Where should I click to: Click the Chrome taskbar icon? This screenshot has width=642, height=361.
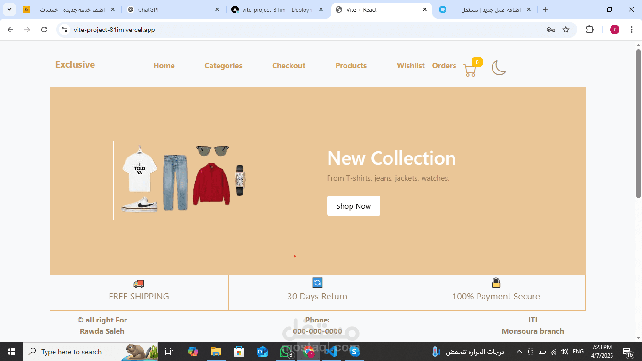(x=308, y=352)
